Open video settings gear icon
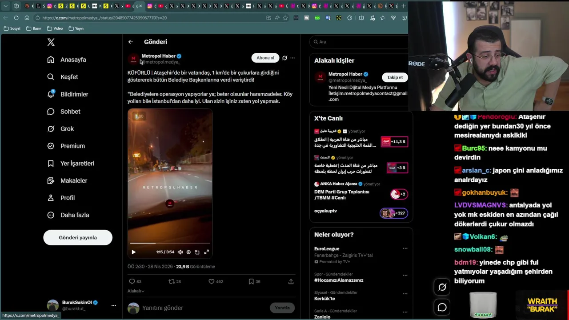The width and height of the screenshot is (569, 320). 188,252
